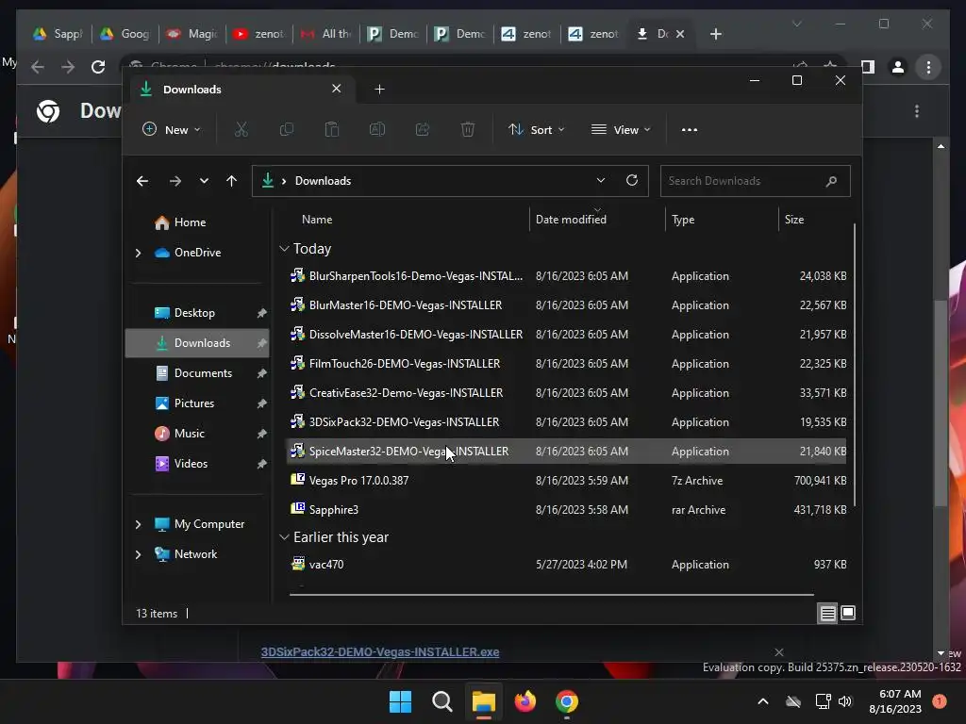Reload the page in Chrome window
The image size is (966, 724).
click(x=98, y=67)
